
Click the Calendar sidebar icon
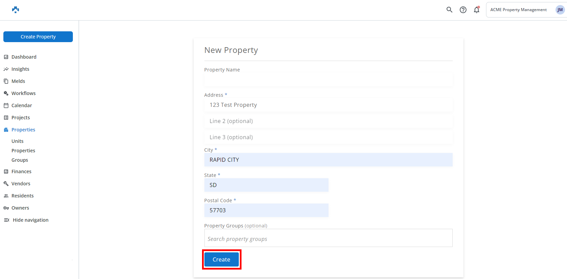point(6,105)
